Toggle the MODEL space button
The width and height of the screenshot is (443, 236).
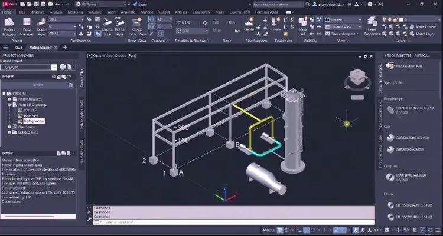(269, 230)
